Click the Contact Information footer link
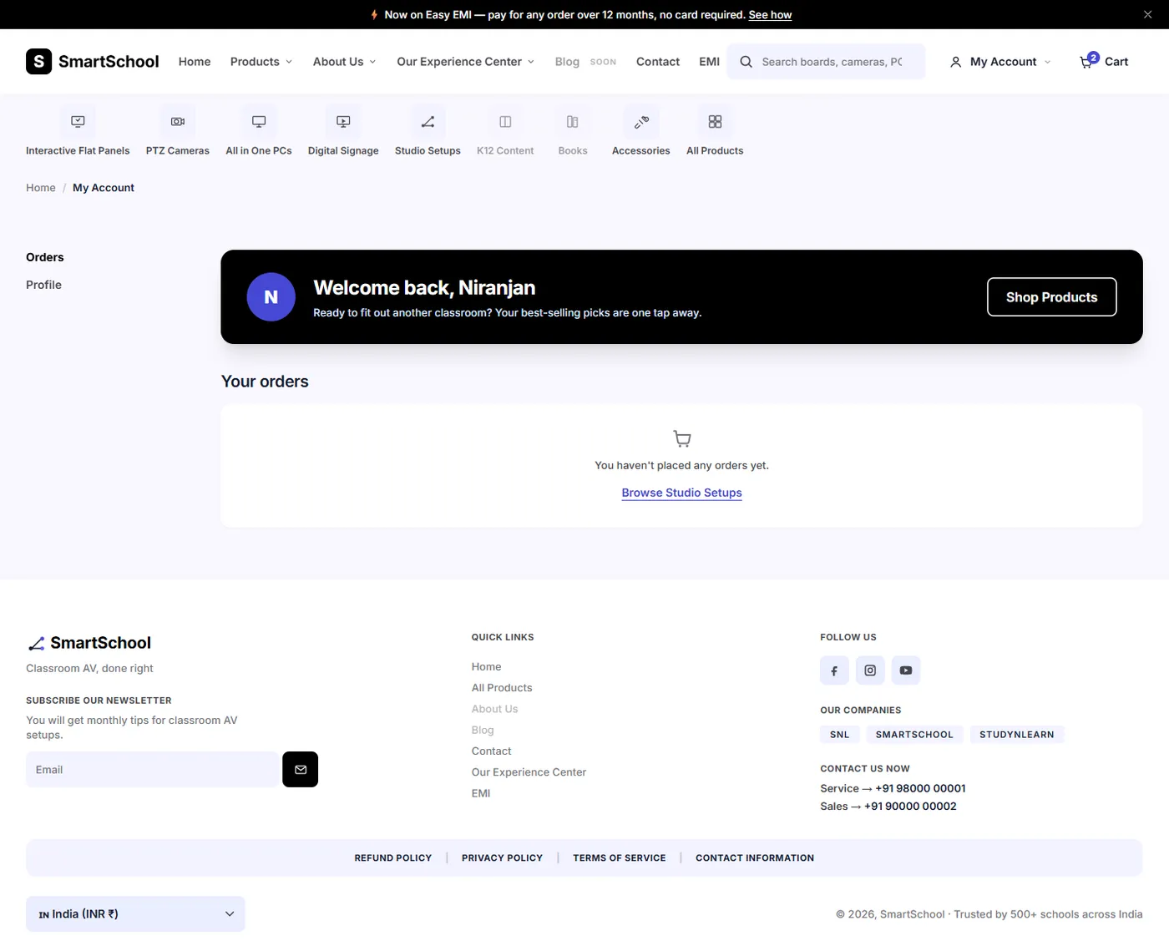Screen dimensions: 1169x951 click(x=755, y=858)
